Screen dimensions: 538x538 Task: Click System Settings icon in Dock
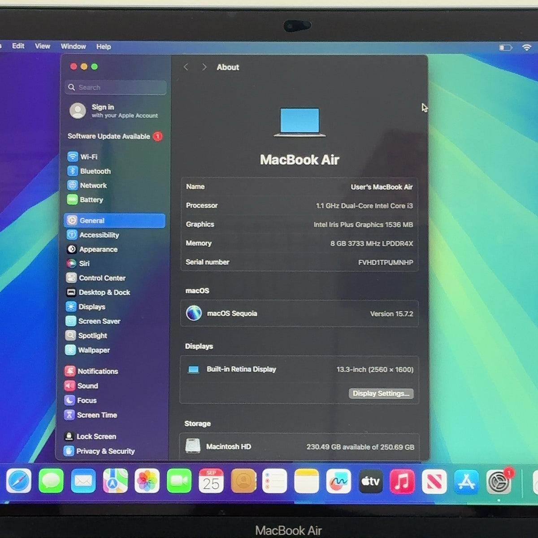pyautogui.click(x=499, y=482)
